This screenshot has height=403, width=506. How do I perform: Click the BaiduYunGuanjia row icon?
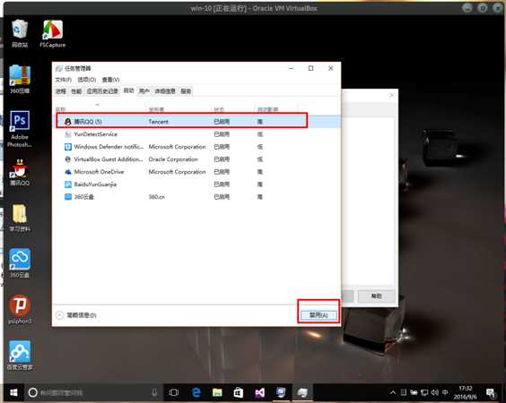(x=68, y=184)
